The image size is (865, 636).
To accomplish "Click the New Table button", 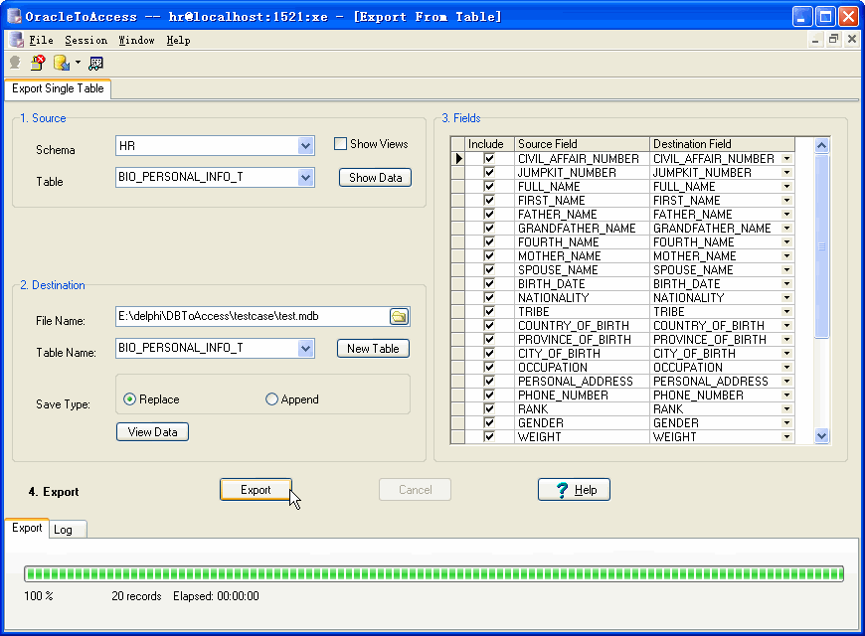I will (373, 349).
